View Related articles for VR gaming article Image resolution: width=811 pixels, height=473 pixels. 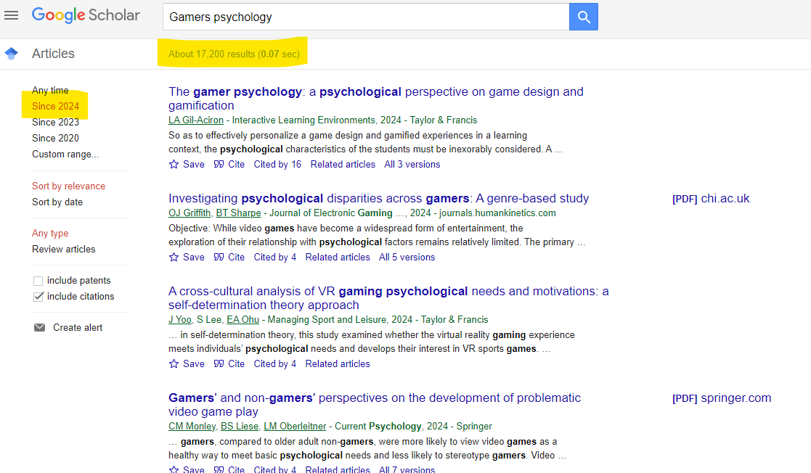(x=338, y=364)
